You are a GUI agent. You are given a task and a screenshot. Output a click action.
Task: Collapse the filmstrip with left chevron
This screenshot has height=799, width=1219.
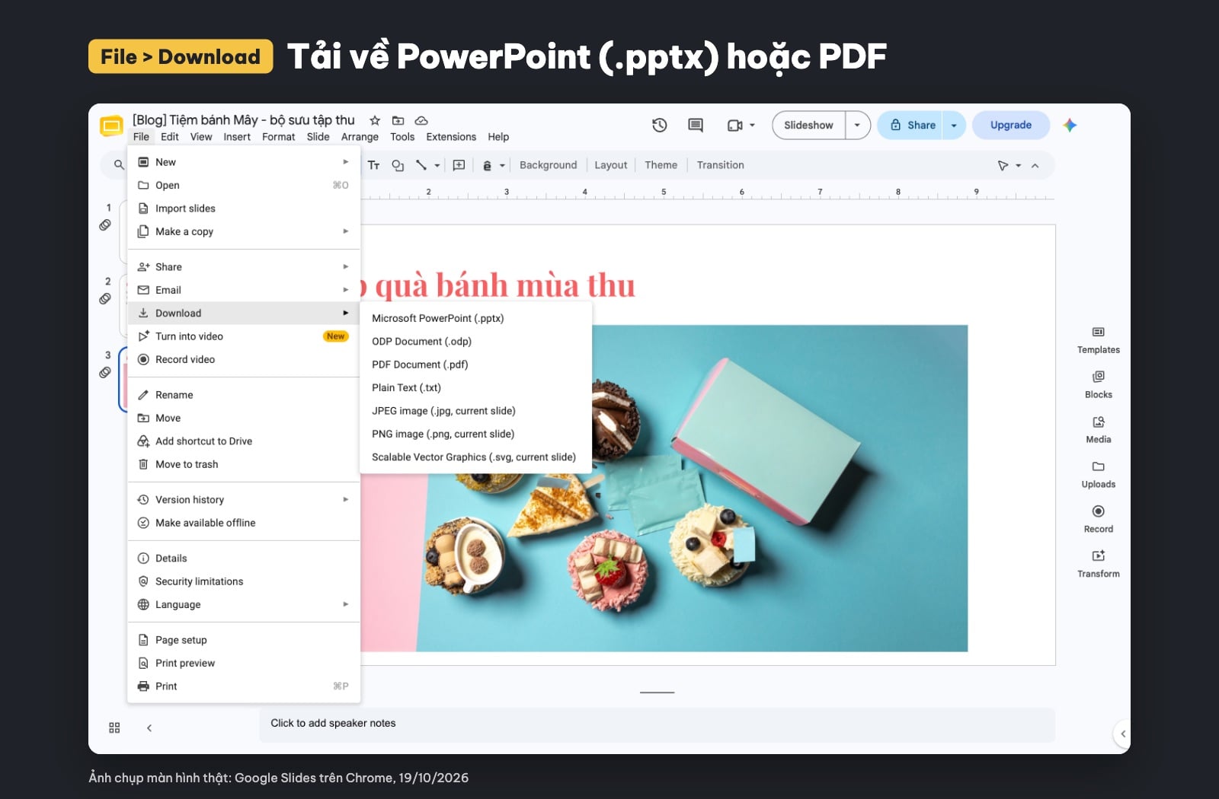click(149, 728)
